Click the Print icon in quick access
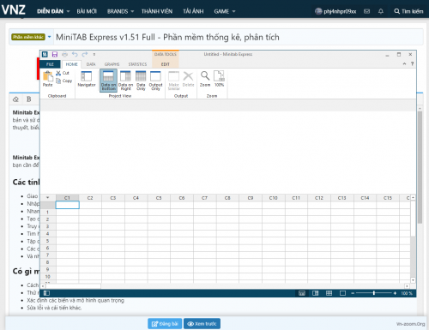This screenshot has width=429, height=330. coord(64,54)
